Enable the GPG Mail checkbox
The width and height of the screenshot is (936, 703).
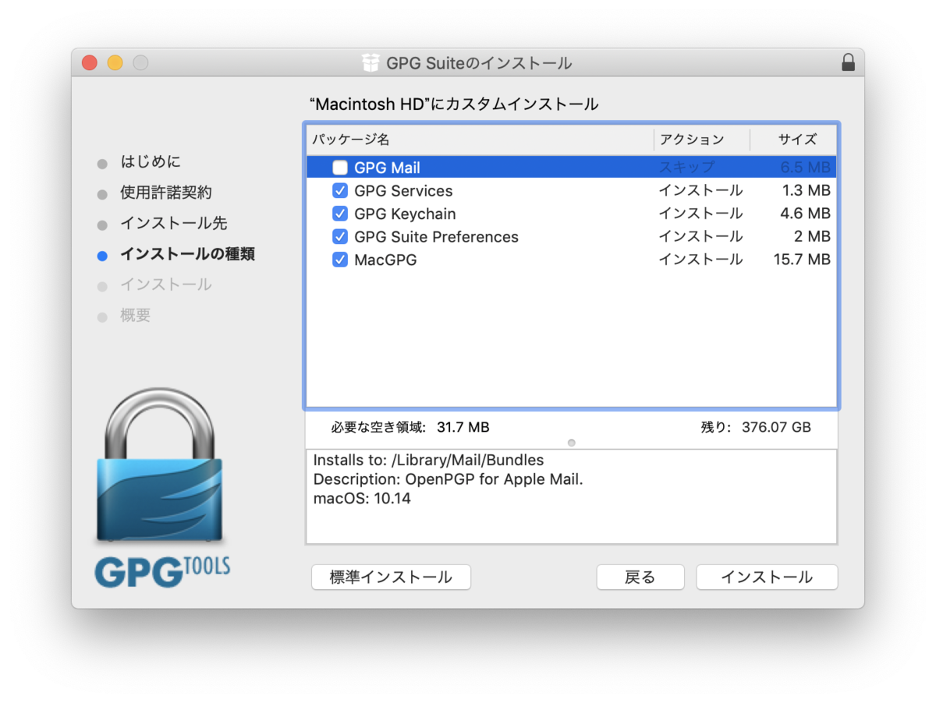coord(340,168)
